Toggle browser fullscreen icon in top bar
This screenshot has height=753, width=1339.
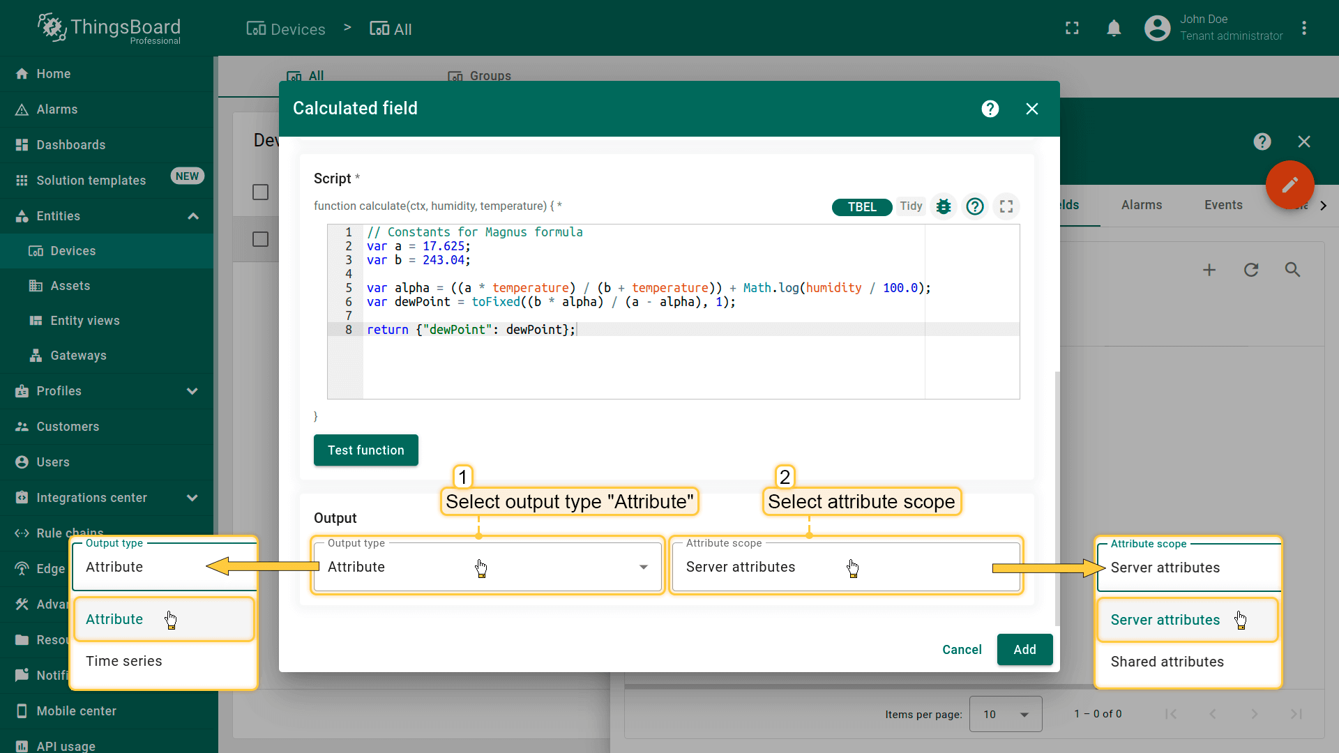click(x=1072, y=29)
